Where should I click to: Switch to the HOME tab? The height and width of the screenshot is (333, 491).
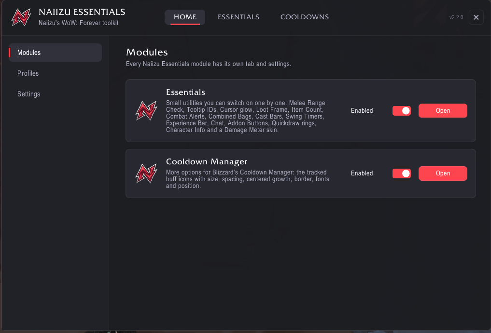[185, 17]
